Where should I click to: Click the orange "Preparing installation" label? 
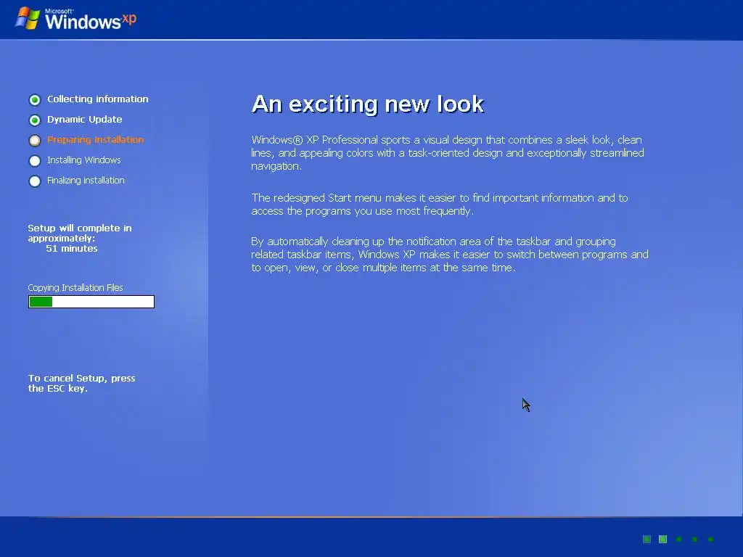tap(95, 140)
